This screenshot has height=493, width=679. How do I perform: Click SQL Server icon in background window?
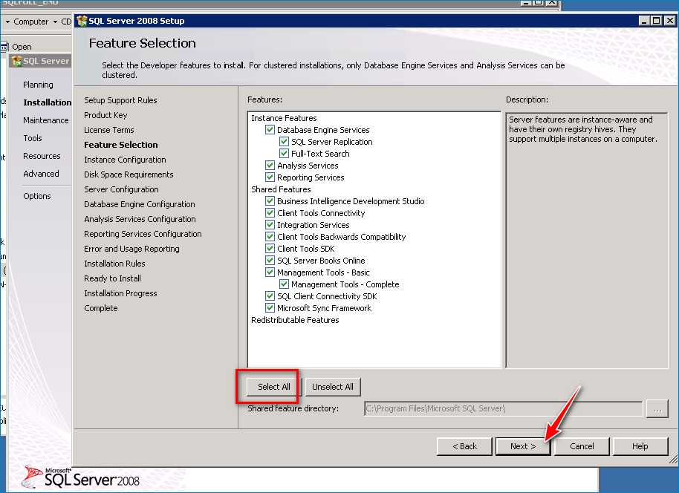17,61
